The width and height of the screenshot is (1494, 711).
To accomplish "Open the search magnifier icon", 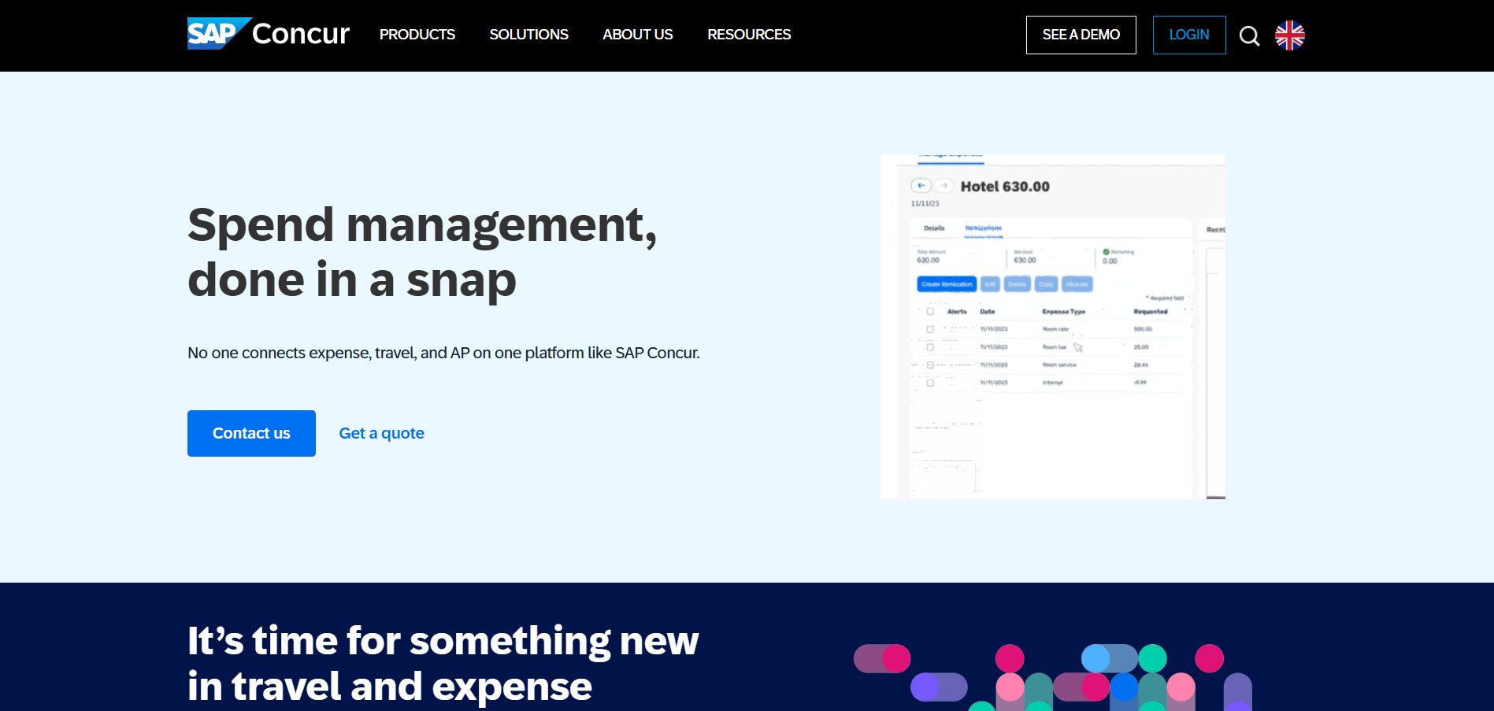I will point(1249,35).
